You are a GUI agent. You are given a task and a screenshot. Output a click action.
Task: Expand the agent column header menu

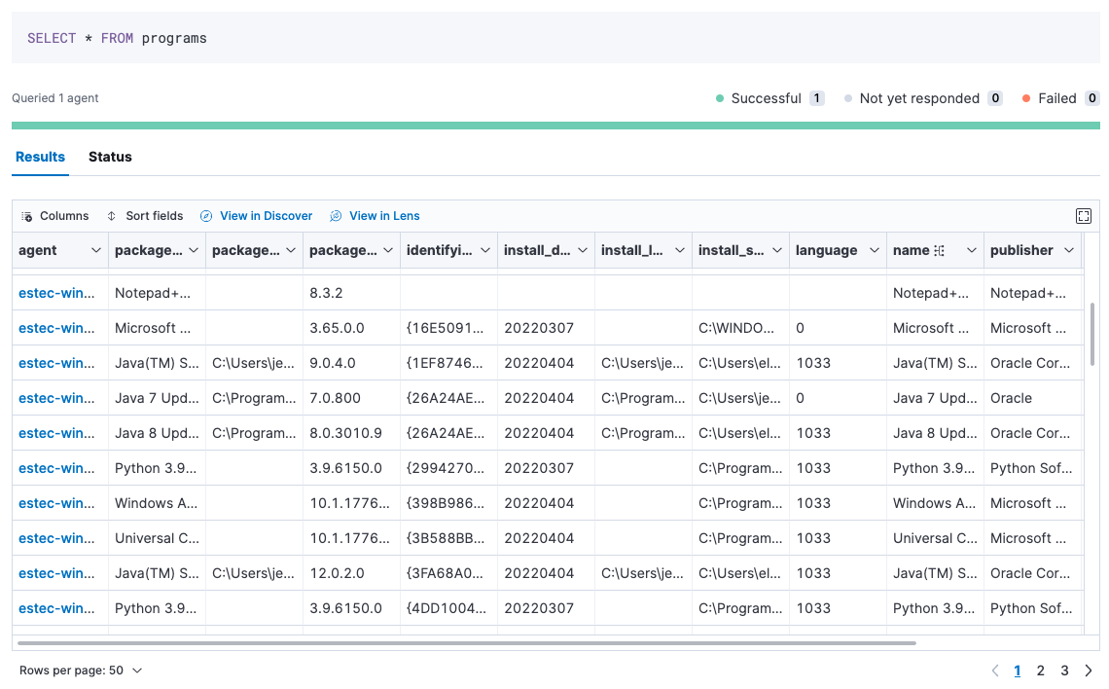(x=95, y=251)
